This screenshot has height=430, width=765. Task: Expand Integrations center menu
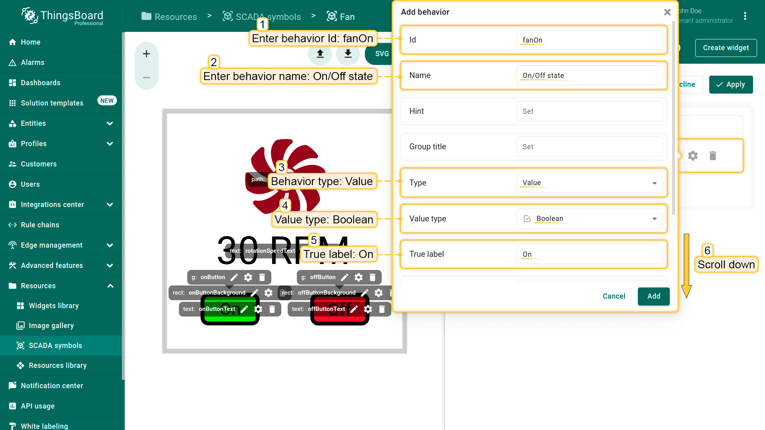coord(110,205)
